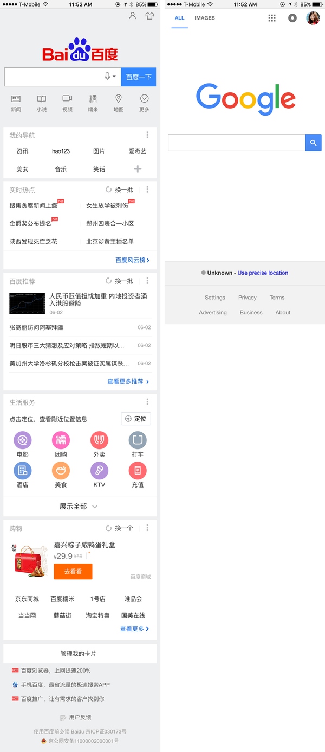Expand 展示全部 to show all services

click(79, 507)
